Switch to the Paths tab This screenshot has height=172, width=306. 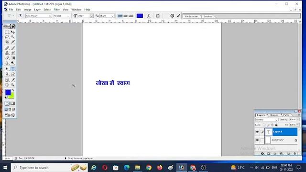click(286, 115)
